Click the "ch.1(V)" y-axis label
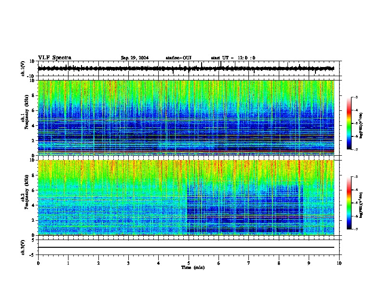 click(x=23, y=68)
